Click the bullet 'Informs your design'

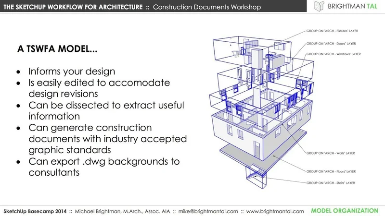click(72, 72)
